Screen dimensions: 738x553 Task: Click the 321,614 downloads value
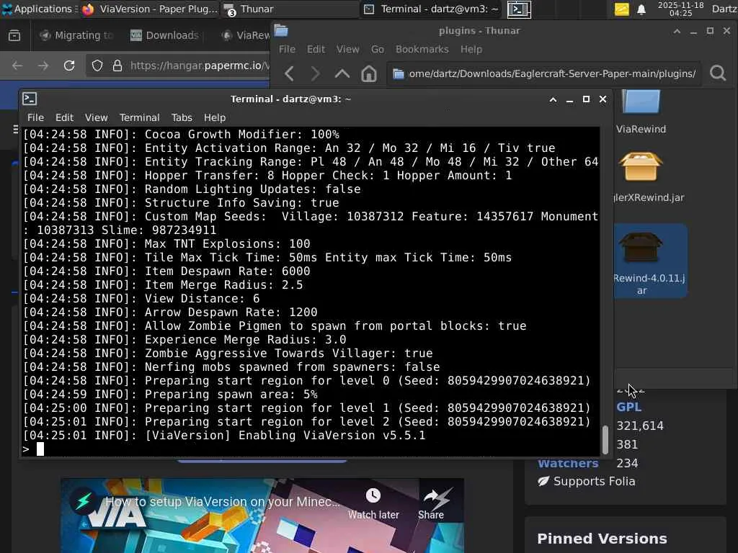pos(640,426)
